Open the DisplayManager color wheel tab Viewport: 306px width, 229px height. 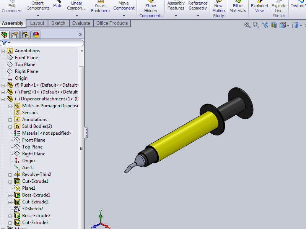[x=36, y=35]
